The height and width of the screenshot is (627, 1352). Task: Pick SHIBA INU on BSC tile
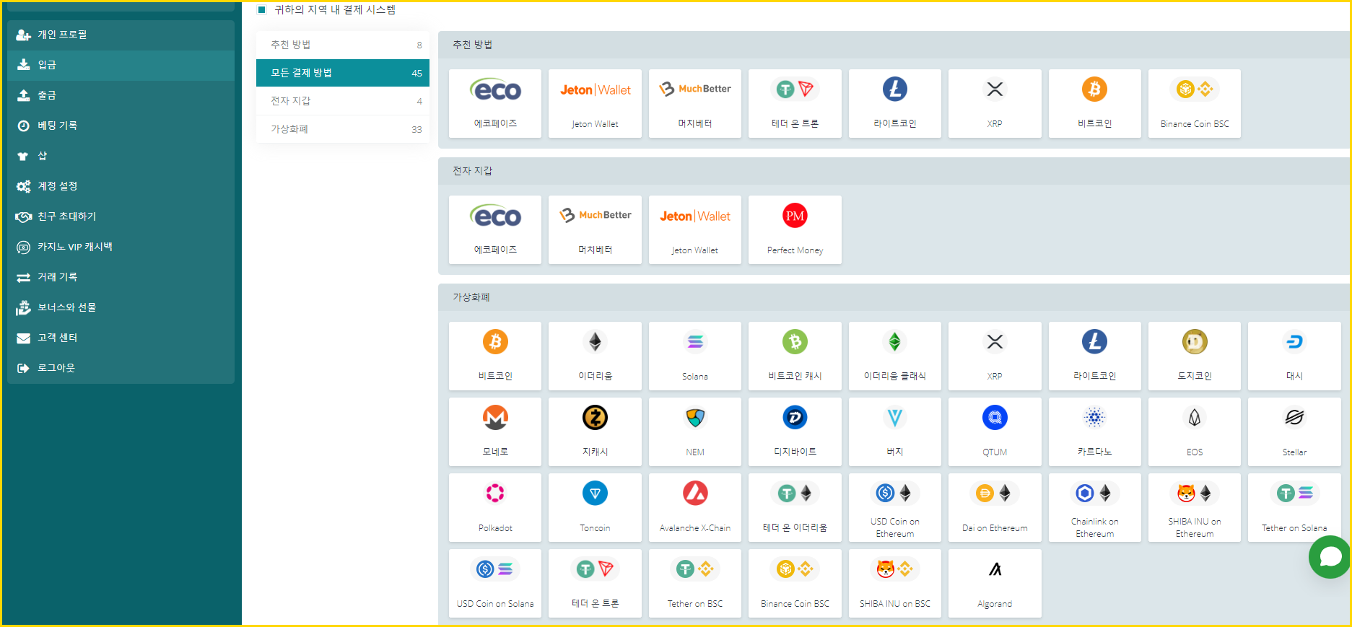[894, 583]
